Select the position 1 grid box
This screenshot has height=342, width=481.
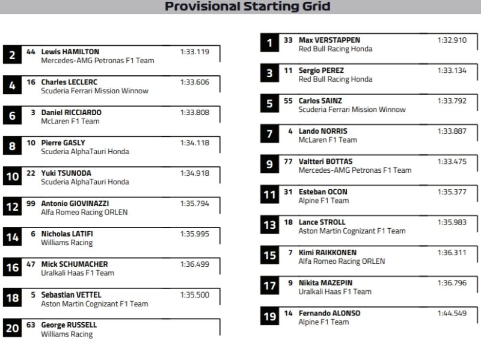(x=270, y=43)
